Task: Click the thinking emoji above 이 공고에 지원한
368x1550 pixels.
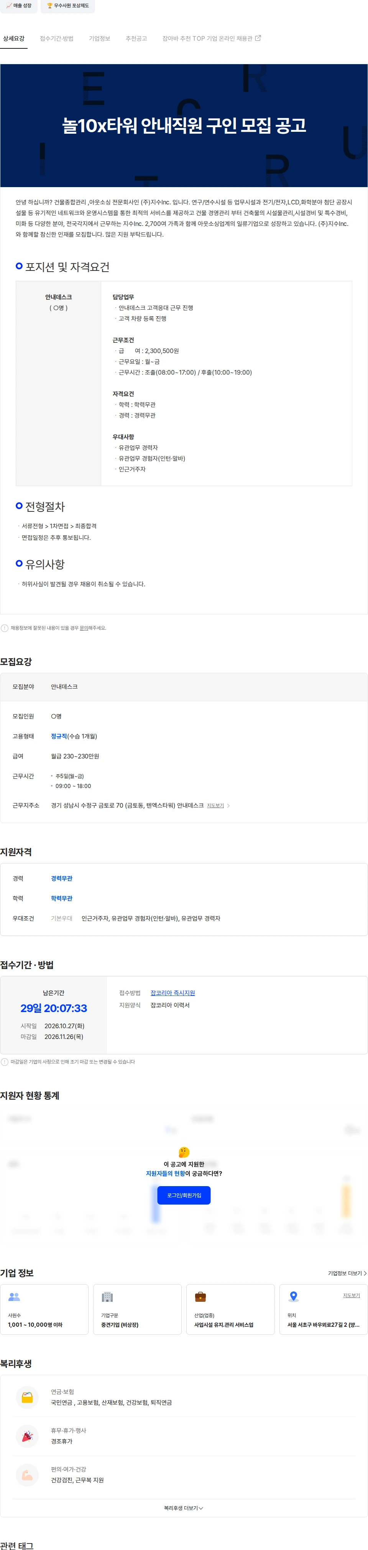Action: tap(184, 1152)
